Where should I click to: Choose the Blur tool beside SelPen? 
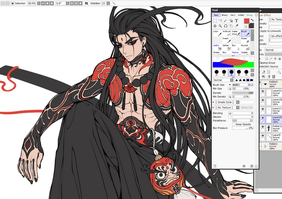click(x=236, y=47)
